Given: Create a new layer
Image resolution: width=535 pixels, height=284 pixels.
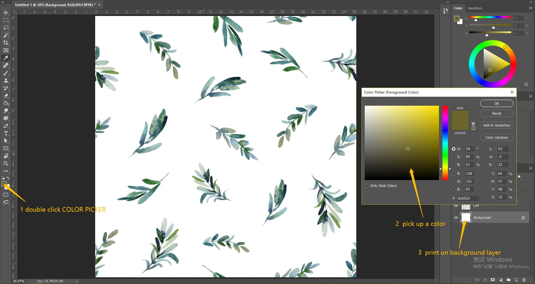Looking at the screenshot, I should [516, 280].
